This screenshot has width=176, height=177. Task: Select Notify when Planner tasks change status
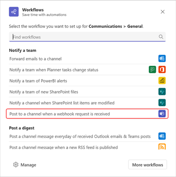(x=87, y=70)
